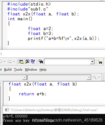105x125 pixels.
Task: Open the Find combo box dropdown arrow
Action: (x=92, y=62)
